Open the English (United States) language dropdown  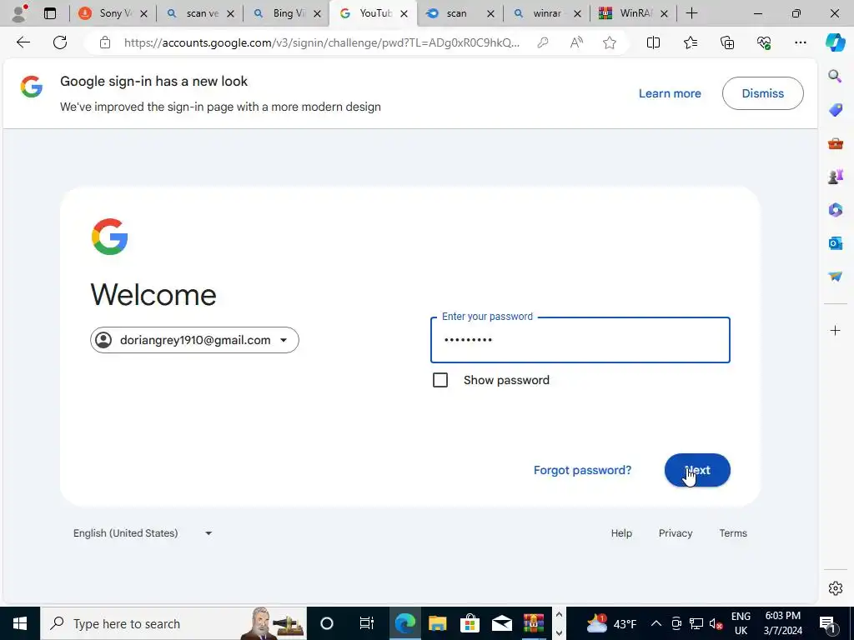click(143, 533)
